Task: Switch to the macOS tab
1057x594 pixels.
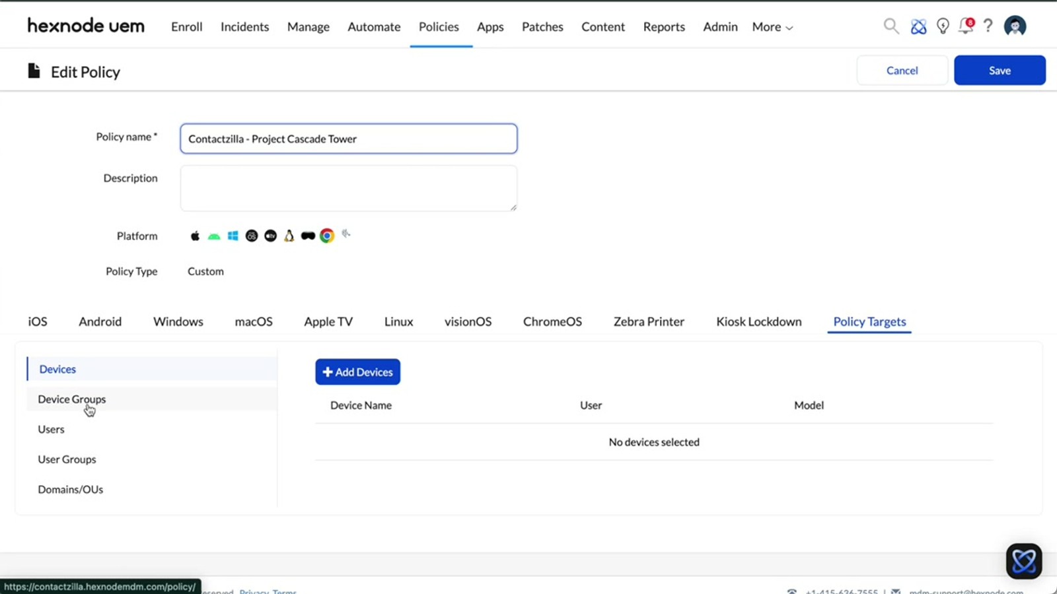Action: click(254, 321)
